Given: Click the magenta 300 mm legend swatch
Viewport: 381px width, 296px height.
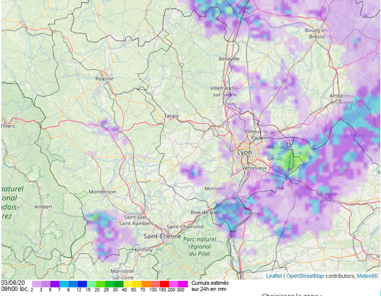Looking at the screenshot, I should (x=183, y=284).
